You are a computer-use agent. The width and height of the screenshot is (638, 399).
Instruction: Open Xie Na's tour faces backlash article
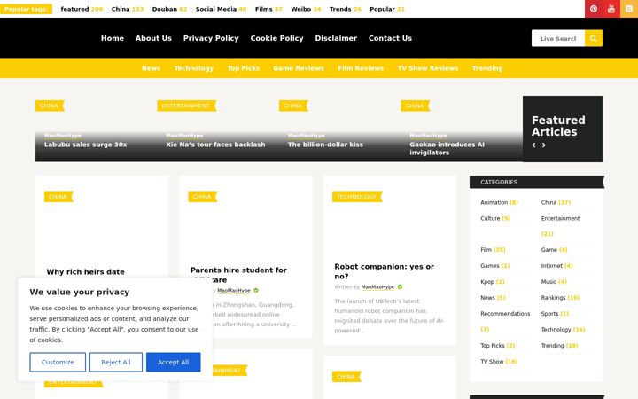[x=215, y=145]
